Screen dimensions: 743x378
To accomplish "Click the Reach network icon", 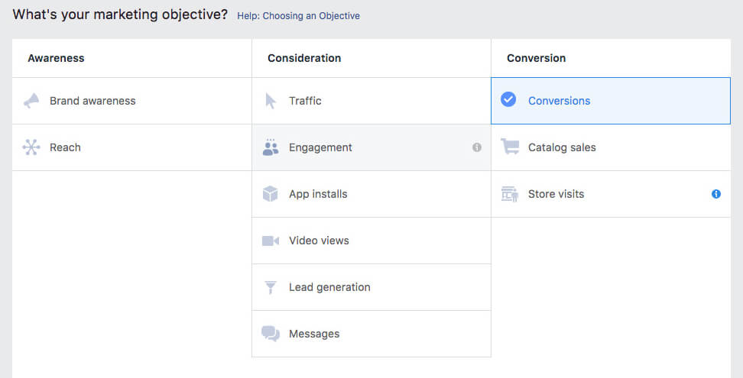I will pos(31,147).
